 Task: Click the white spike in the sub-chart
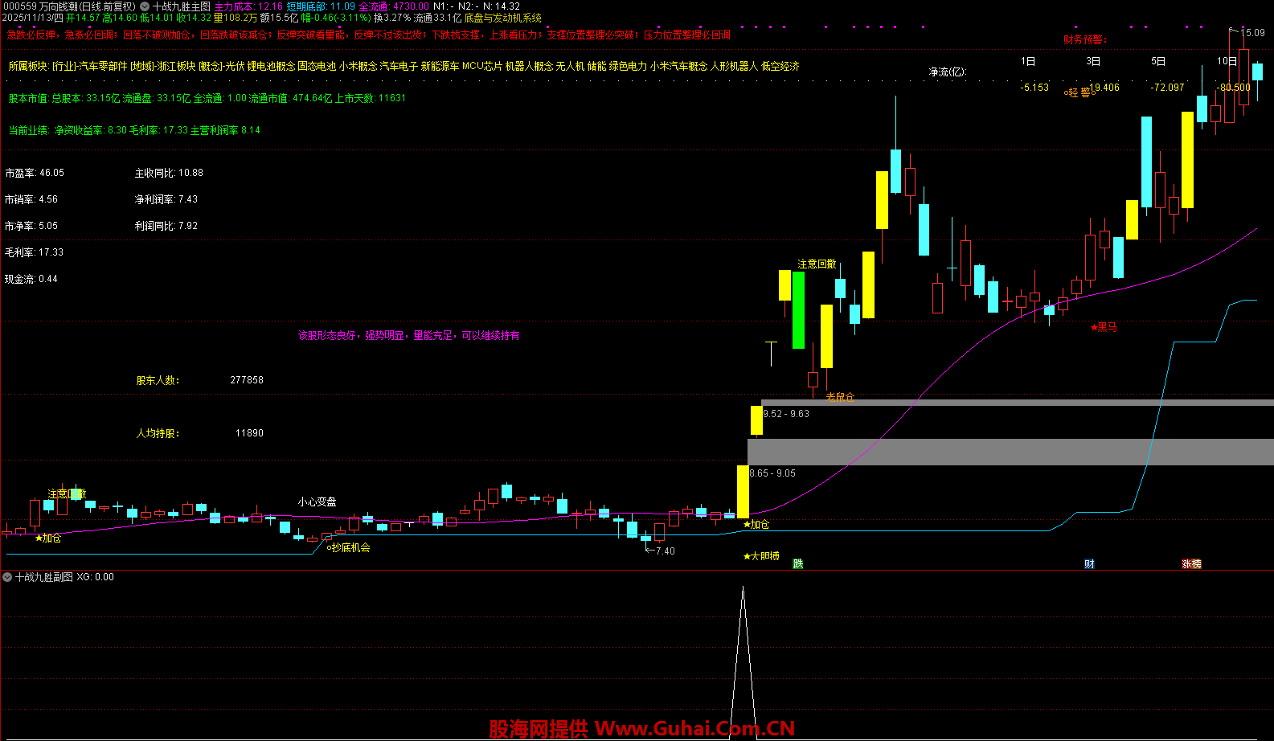click(743, 643)
